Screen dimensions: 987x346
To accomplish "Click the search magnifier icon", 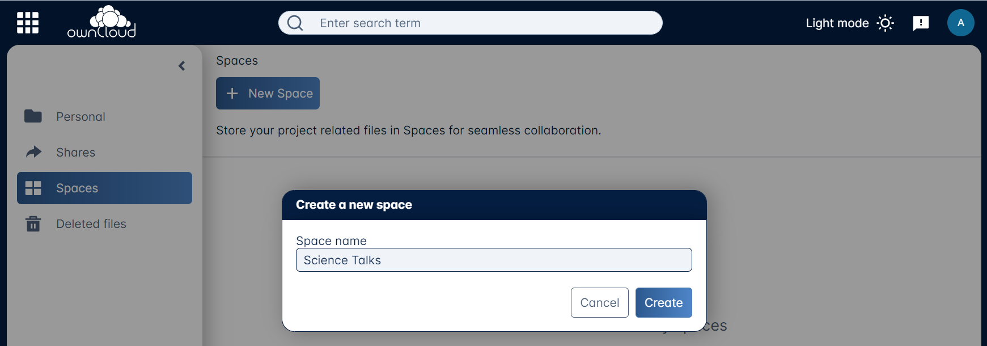I will click(x=295, y=23).
